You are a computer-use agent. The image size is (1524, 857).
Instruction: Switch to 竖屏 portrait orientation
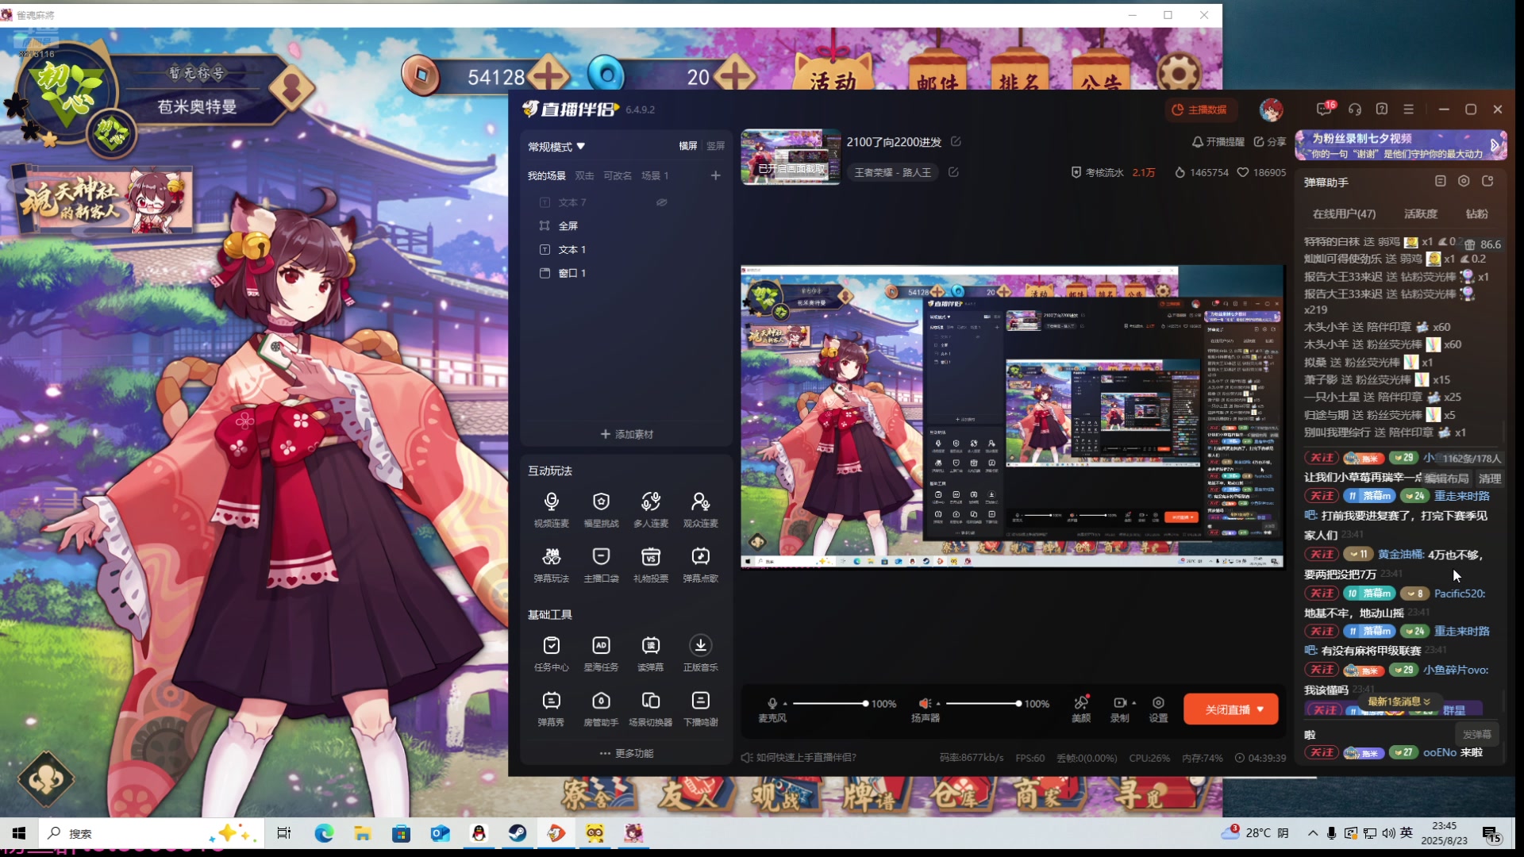(715, 146)
